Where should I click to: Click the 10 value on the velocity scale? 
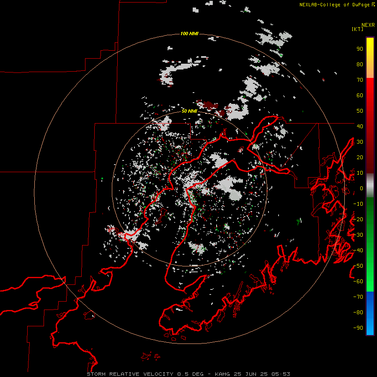coord(360,173)
